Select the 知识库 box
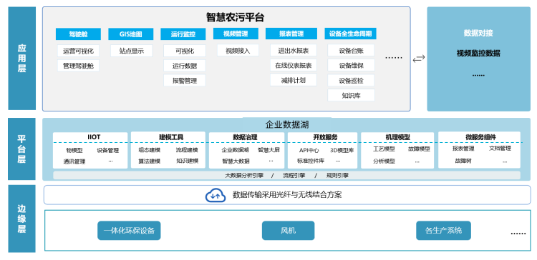This screenshot has height=260, width=537. pos(351,95)
